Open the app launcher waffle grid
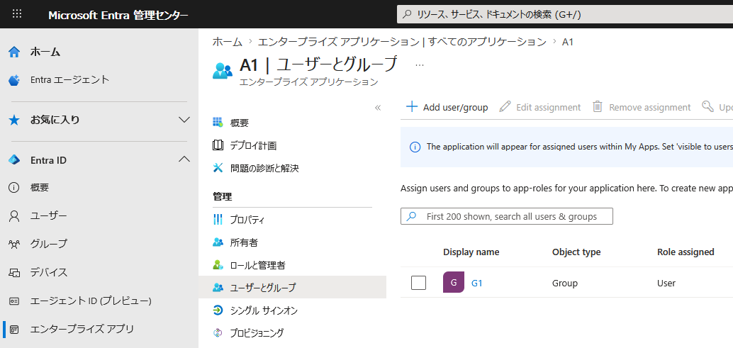The width and height of the screenshot is (733, 348). (17, 14)
